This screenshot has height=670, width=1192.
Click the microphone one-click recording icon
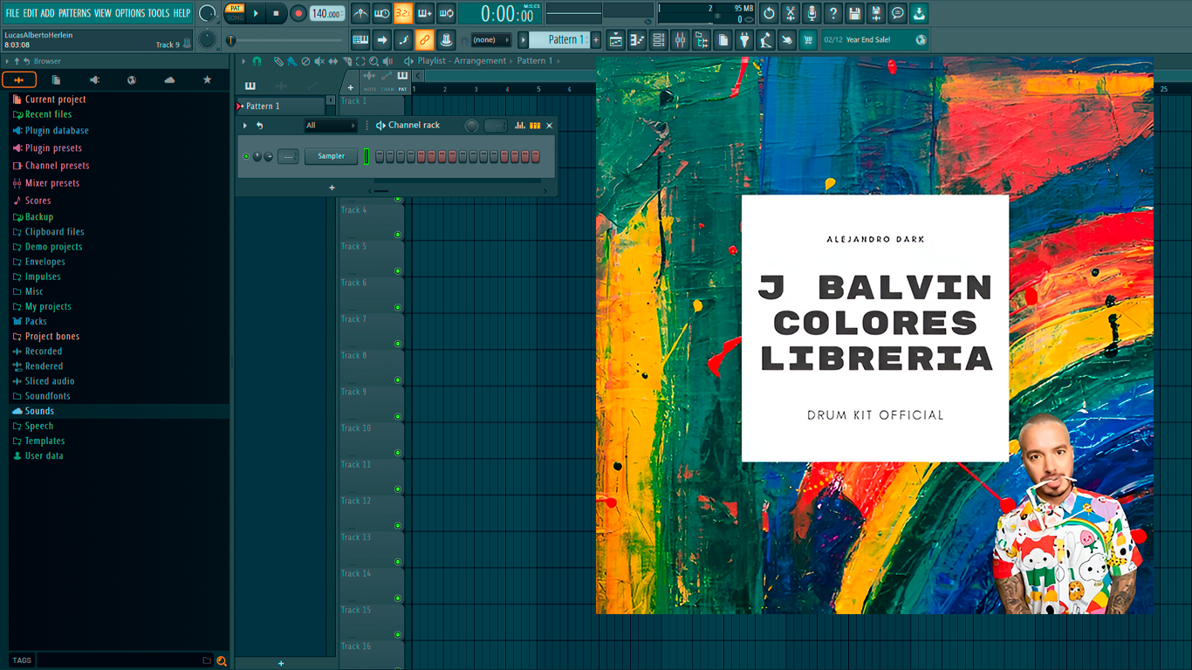pos(812,13)
